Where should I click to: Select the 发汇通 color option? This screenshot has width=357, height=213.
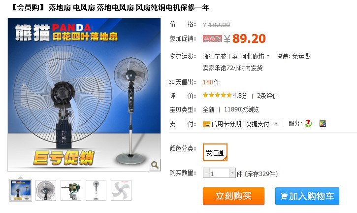click(215, 152)
